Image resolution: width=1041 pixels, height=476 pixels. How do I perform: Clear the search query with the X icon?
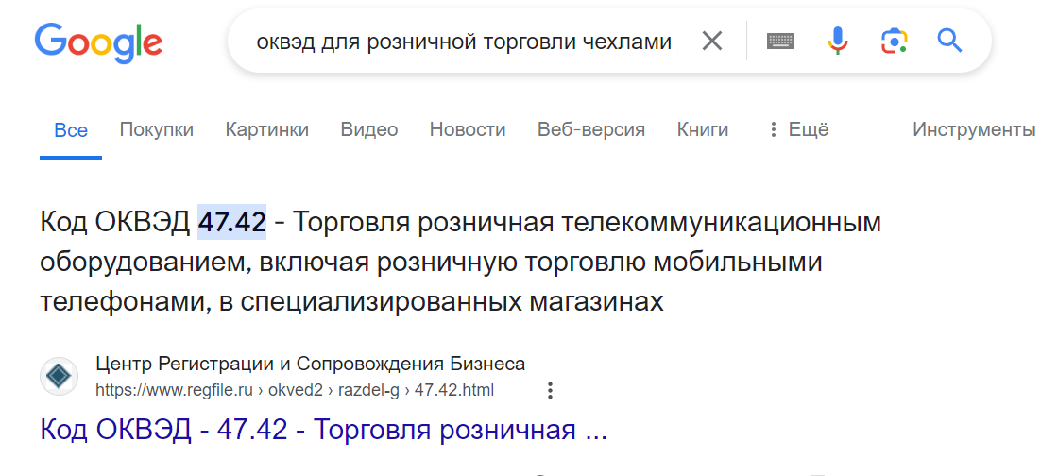click(x=711, y=41)
